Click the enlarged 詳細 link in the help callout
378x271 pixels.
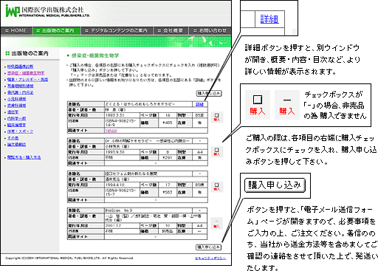pos(269,19)
